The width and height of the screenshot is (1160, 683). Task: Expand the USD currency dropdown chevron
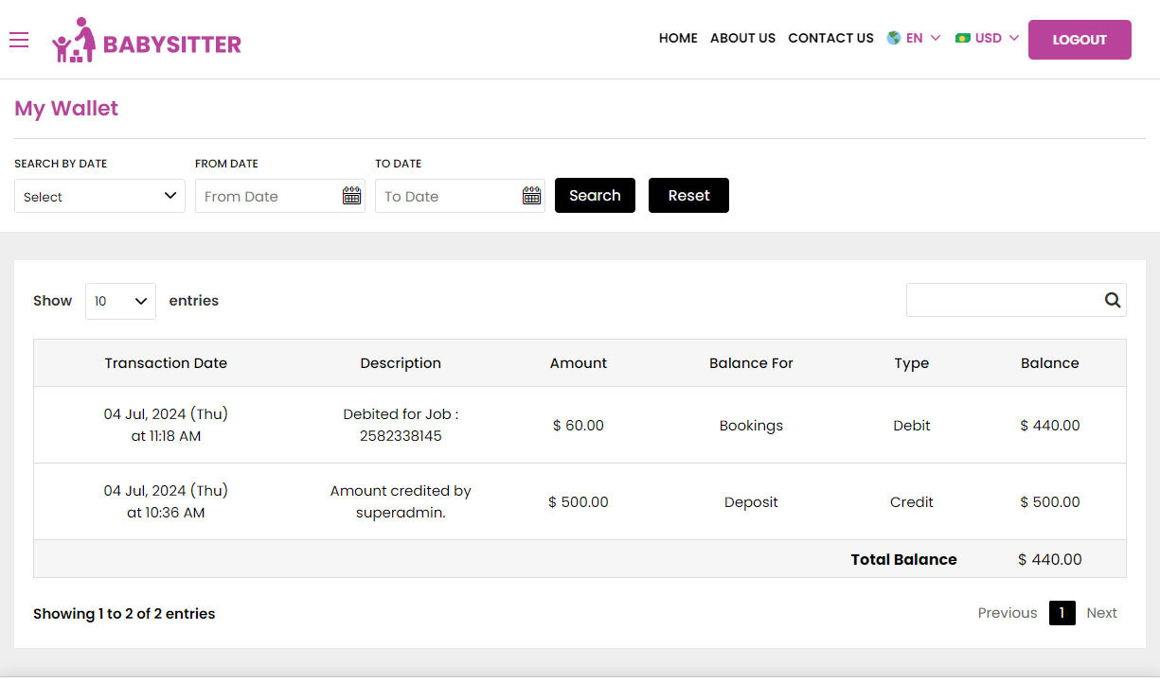point(1015,39)
